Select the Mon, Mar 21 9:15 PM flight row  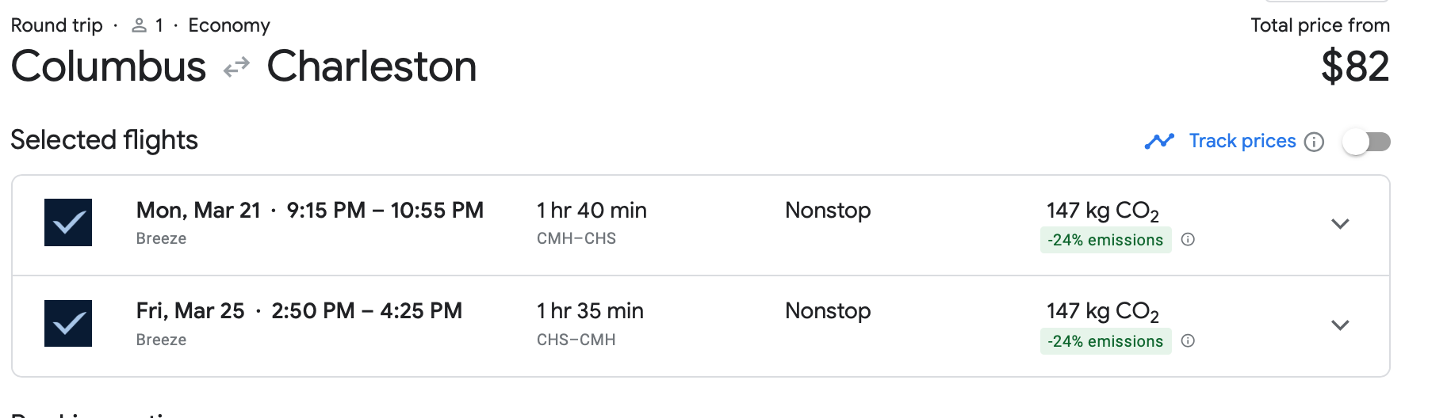click(x=309, y=211)
